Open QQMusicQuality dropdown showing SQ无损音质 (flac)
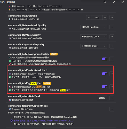The image size is (127, 129). [94, 37]
